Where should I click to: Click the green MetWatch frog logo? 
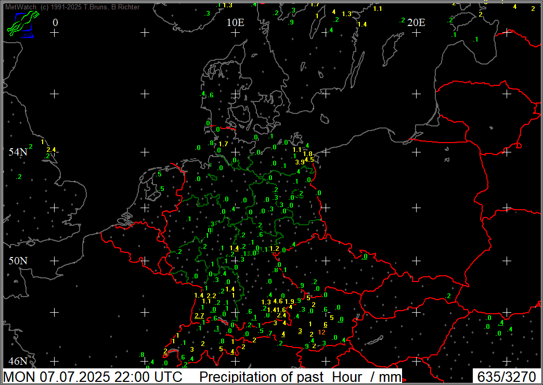[x=23, y=24]
